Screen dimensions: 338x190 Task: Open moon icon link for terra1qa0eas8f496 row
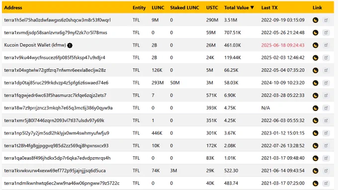pos(315,158)
